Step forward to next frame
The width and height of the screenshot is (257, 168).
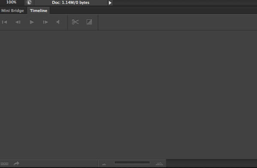pyautogui.click(x=45, y=22)
